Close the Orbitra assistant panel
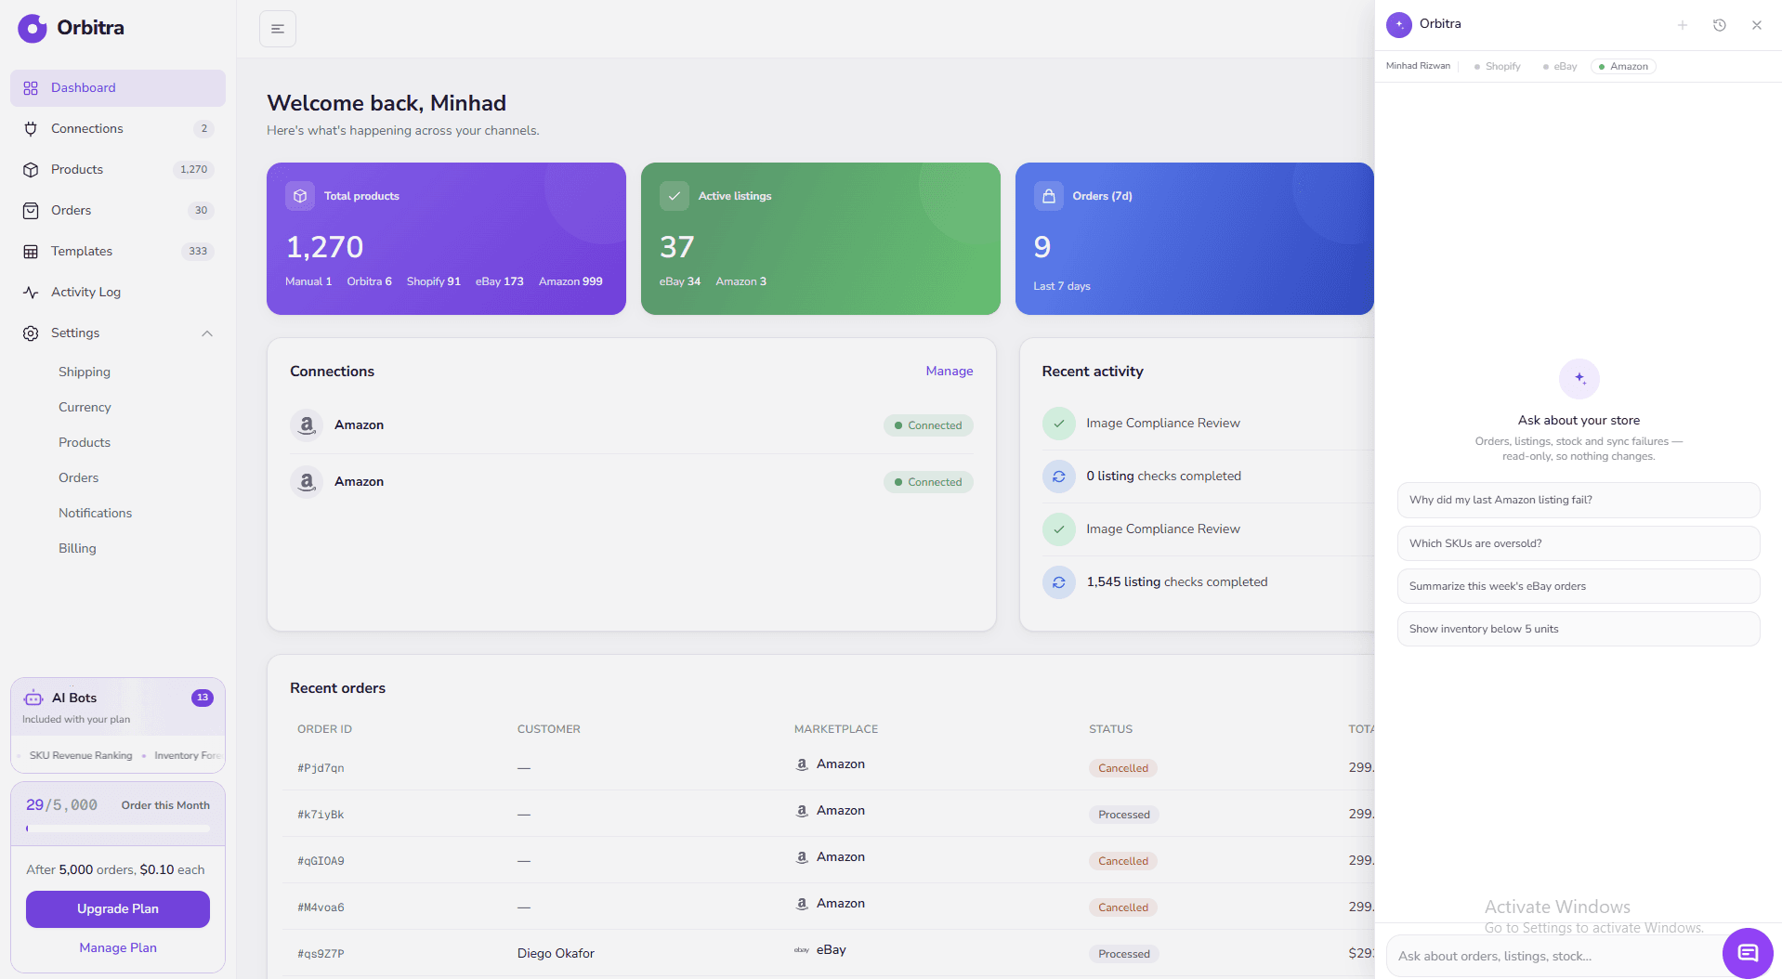 tap(1757, 25)
